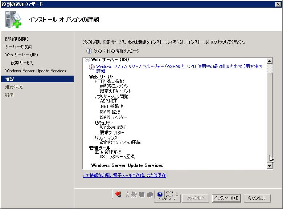Close the 役割の追加ウィザード window
Image resolution: width=283 pixels, height=209 pixels.
pos(278,4)
